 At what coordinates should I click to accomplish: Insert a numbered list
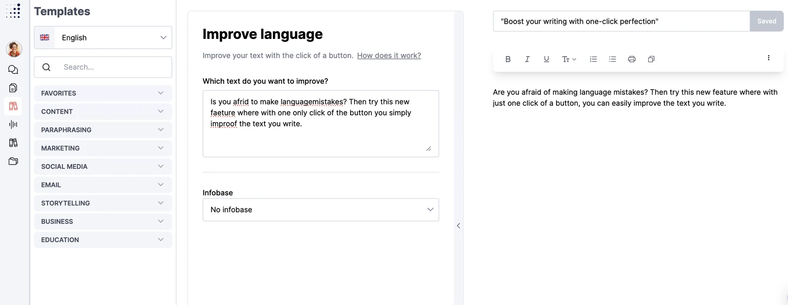(593, 59)
